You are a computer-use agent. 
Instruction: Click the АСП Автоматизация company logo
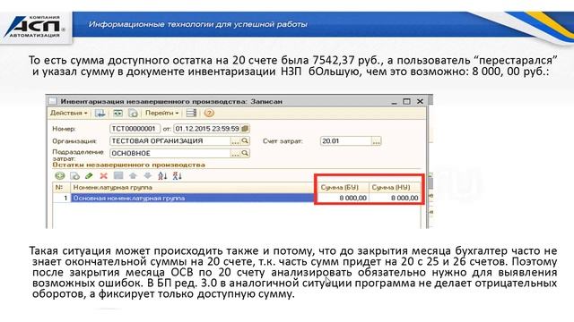click(35, 27)
